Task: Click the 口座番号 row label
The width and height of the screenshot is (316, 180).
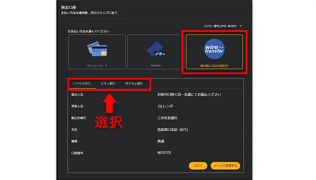Action: [x=77, y=153]
